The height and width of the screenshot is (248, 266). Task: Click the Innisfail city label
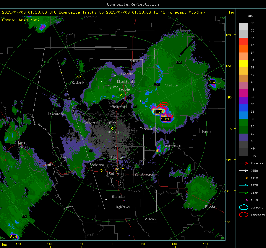click(x=119, y=107)
